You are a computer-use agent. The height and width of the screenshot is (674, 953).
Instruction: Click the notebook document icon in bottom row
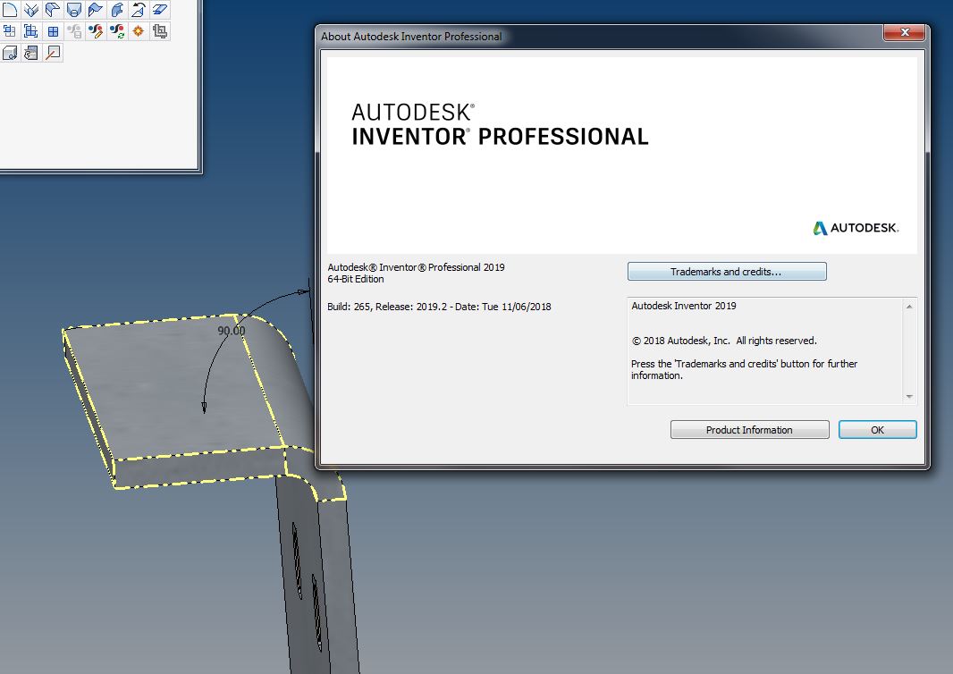[x=30, y=52]
